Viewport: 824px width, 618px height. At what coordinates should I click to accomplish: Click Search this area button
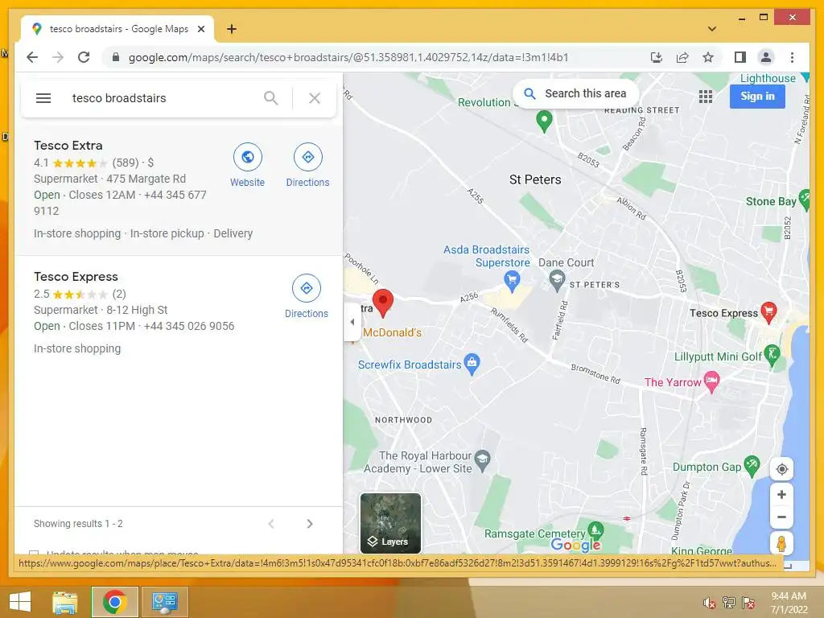575,93
